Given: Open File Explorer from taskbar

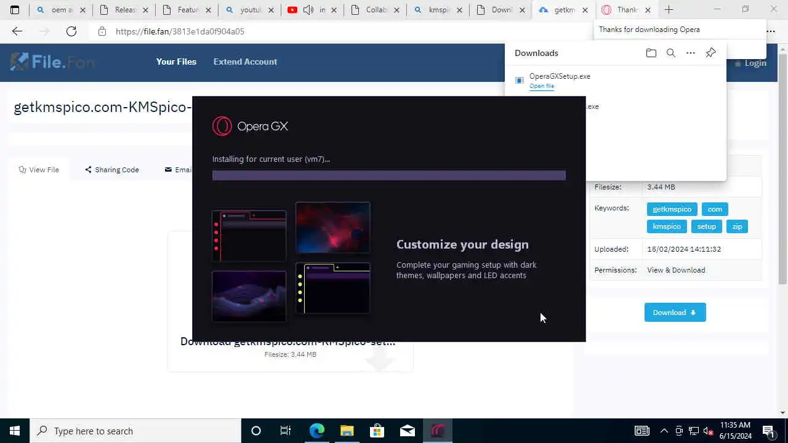Looking at the screenshot, I should pos(347,431).
